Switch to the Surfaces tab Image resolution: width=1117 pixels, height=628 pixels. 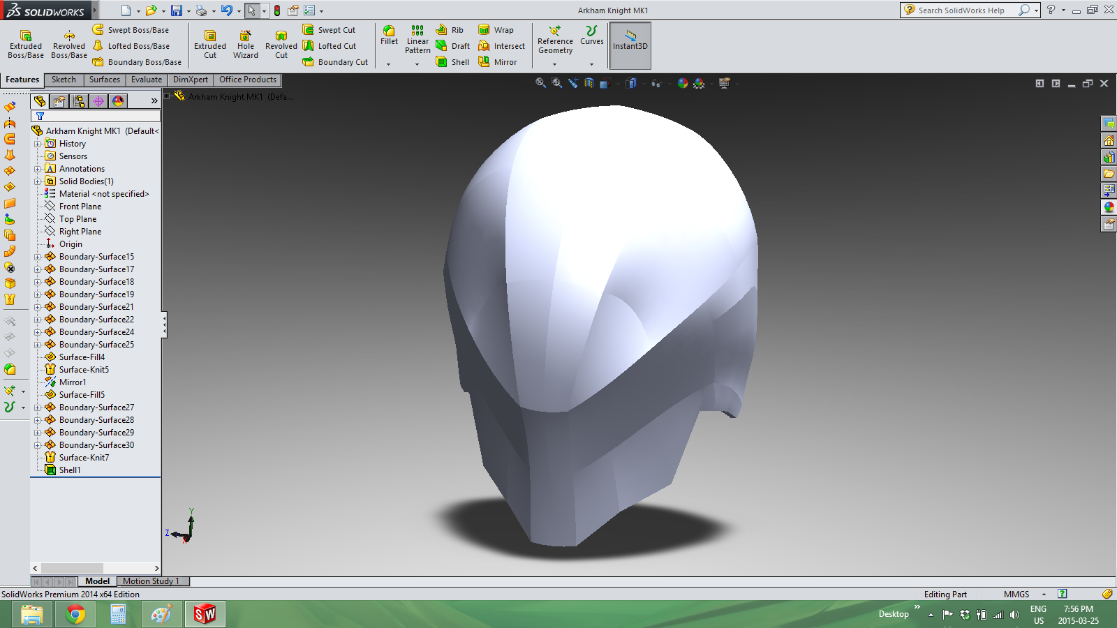(105, 80)
